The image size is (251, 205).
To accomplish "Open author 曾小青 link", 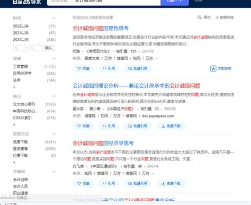I will (95, 109).
